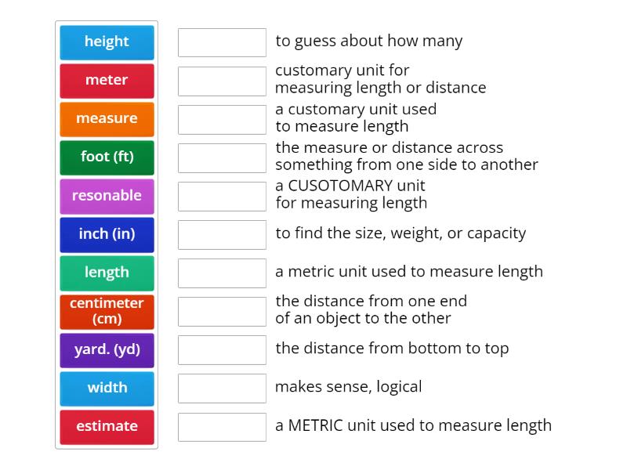
Task: Click the box next to the 'distance across something' definition
Action: coord(222,157)
